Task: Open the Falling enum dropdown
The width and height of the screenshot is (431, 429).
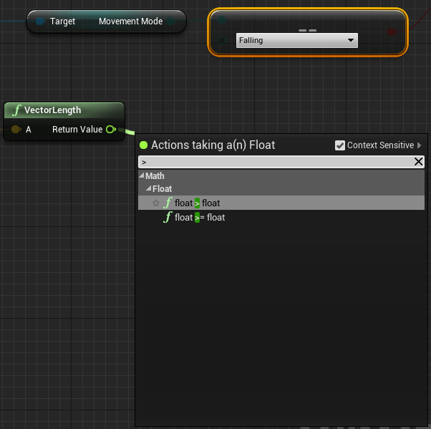Action: (x=296, y=41)
